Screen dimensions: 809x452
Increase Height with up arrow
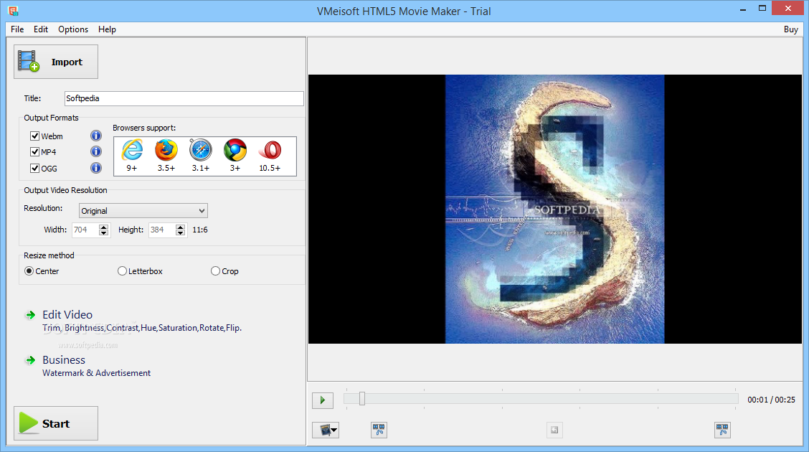point(180,227)
